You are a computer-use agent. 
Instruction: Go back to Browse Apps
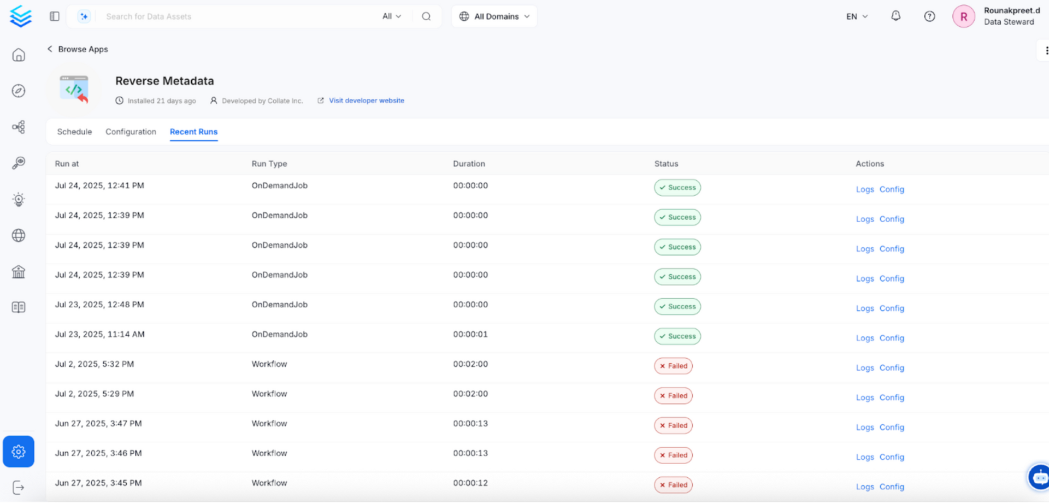coord(78,49)
